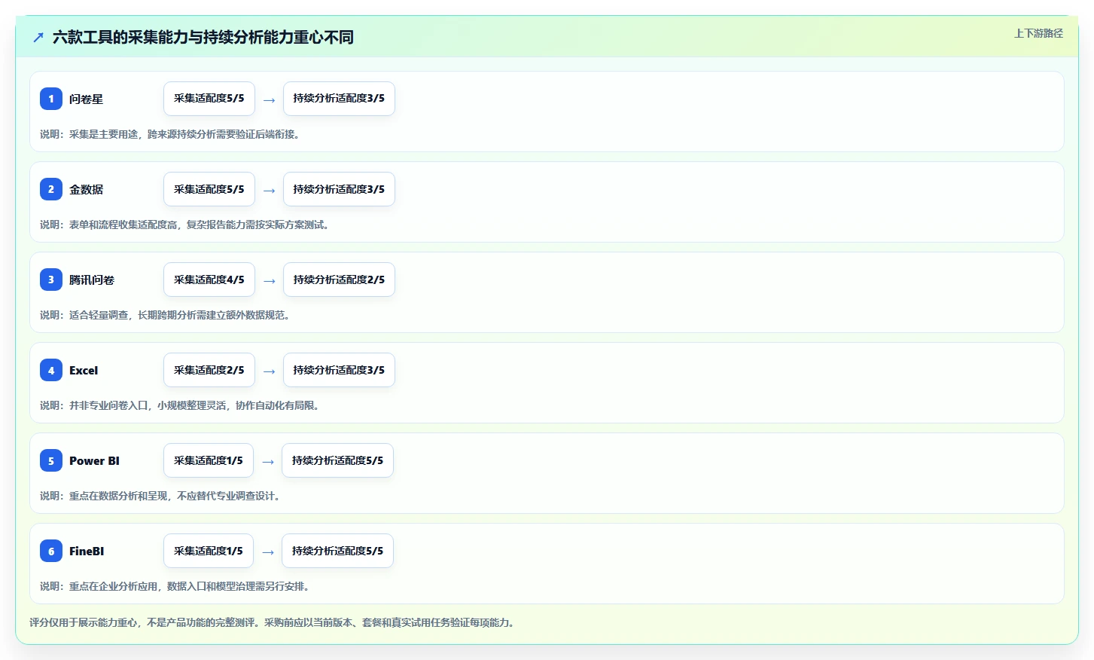Select 持续分析适配度2/5 chip in 腾讯问卷 row

339,280
